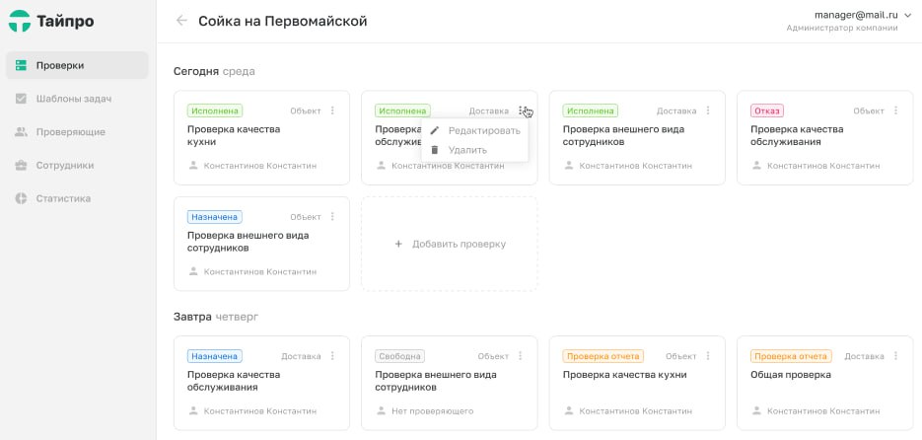The image size is (922, 440).
Task: Open the Проверяющие sidebar section
Action: pos(77,132)
